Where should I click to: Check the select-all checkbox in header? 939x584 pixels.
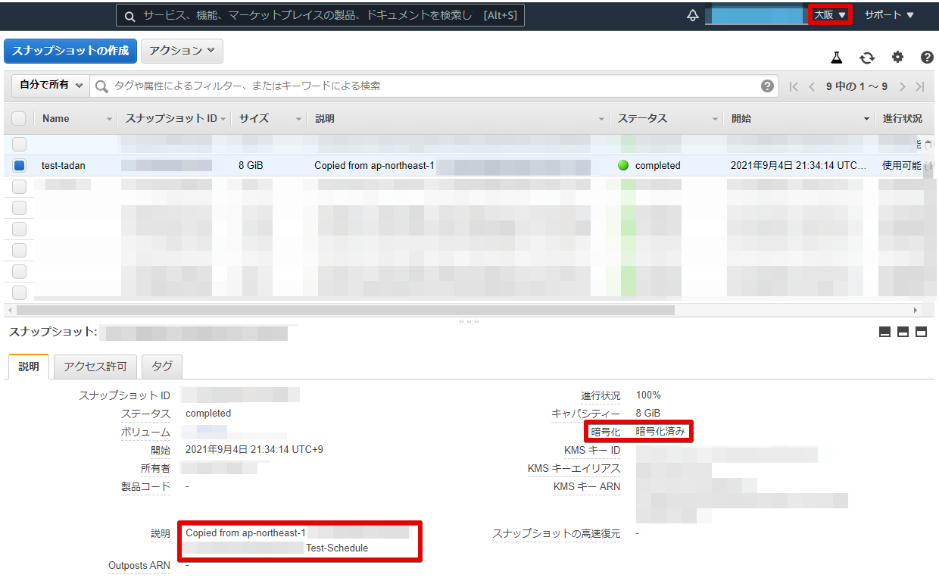click(x=19, y=118)
